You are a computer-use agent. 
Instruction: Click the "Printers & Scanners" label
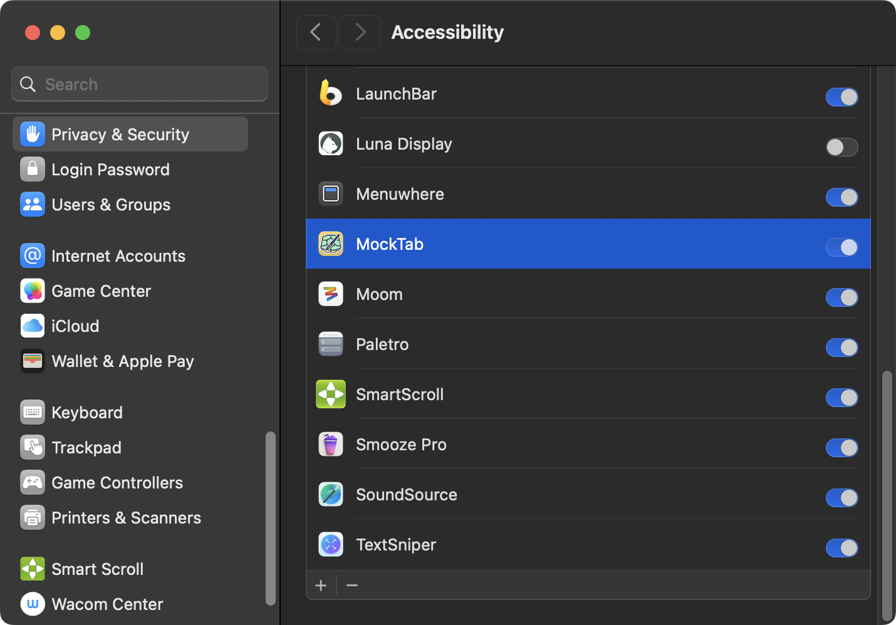127,518
